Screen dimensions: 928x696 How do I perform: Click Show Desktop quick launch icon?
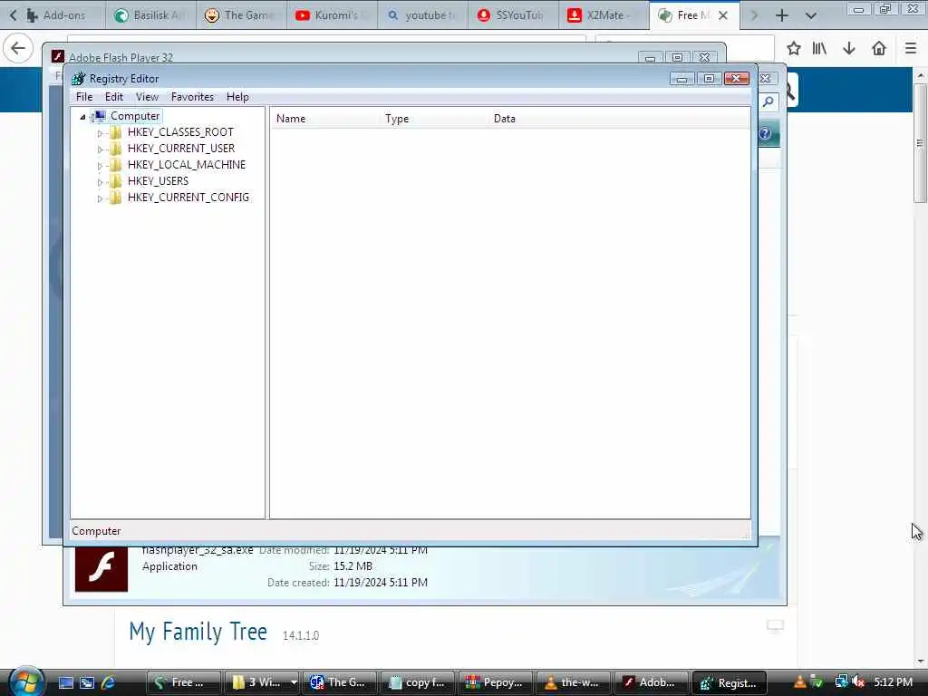click(x=65, y=682)
